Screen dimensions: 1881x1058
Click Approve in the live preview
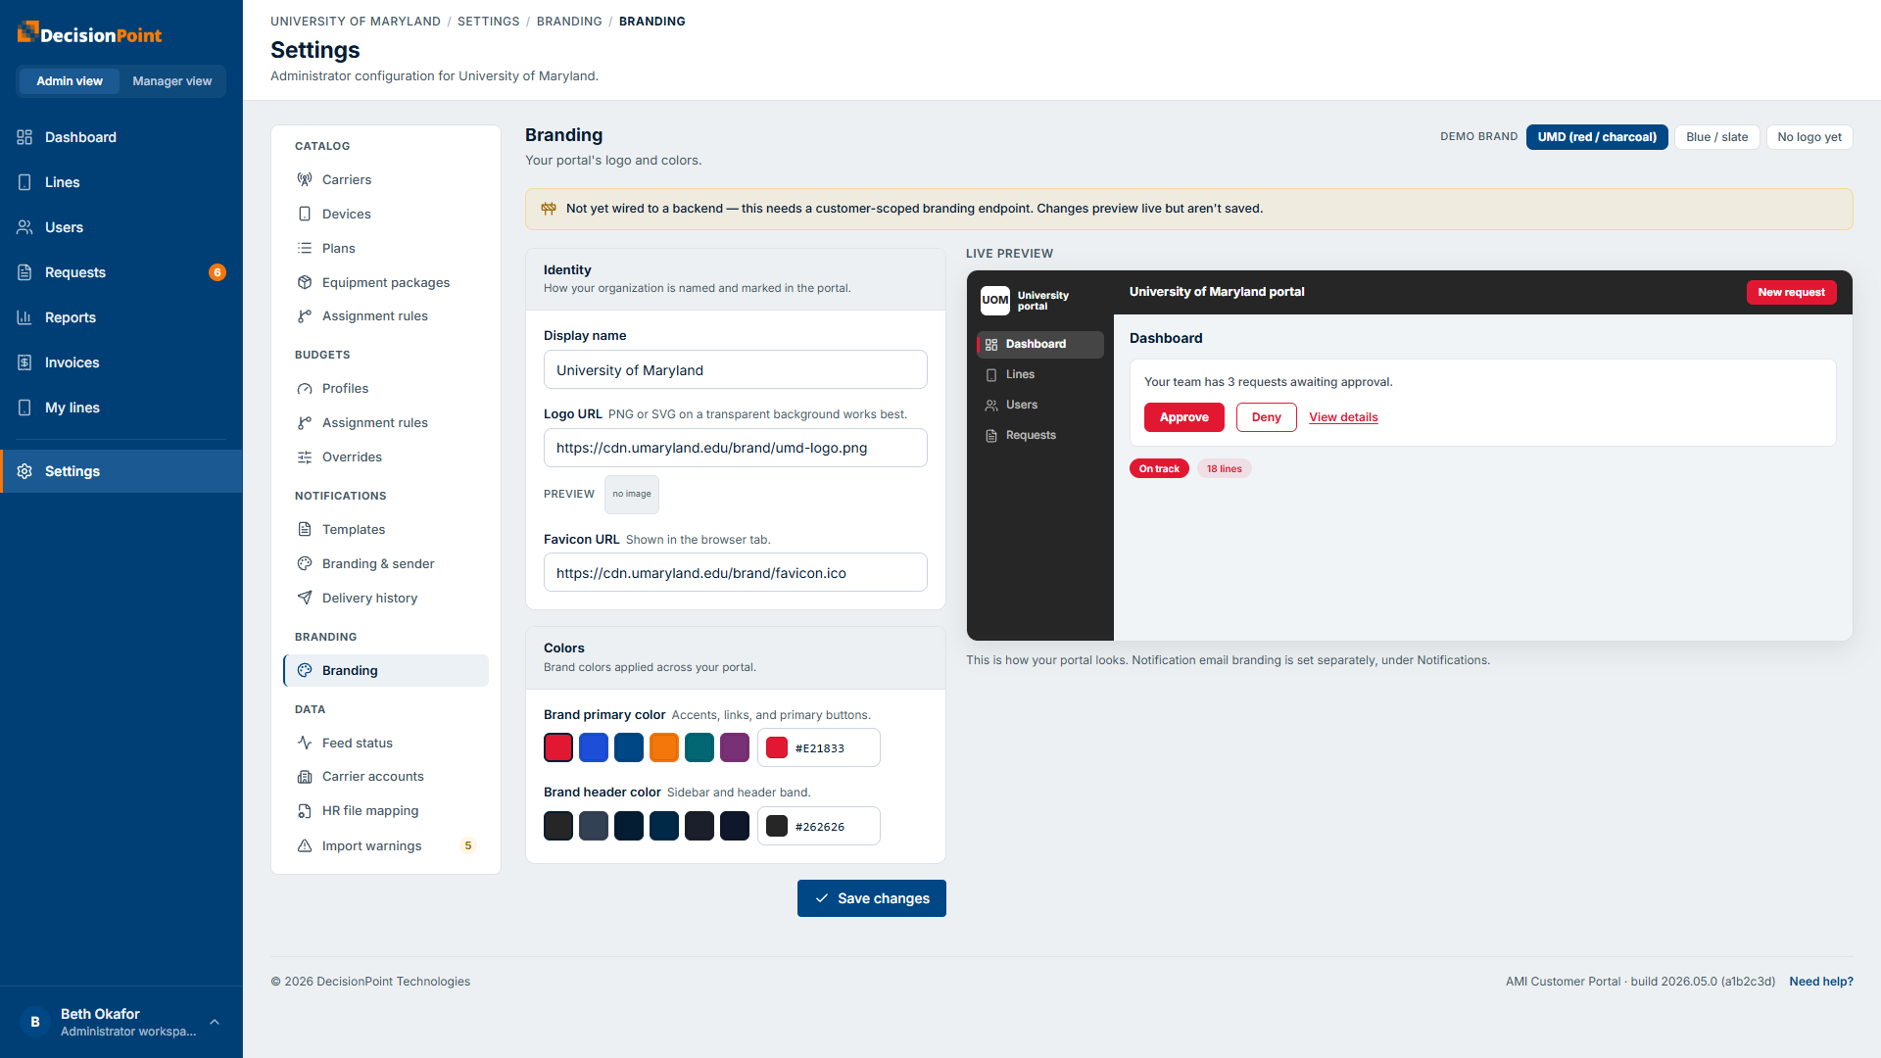(x=1184, y=417)
